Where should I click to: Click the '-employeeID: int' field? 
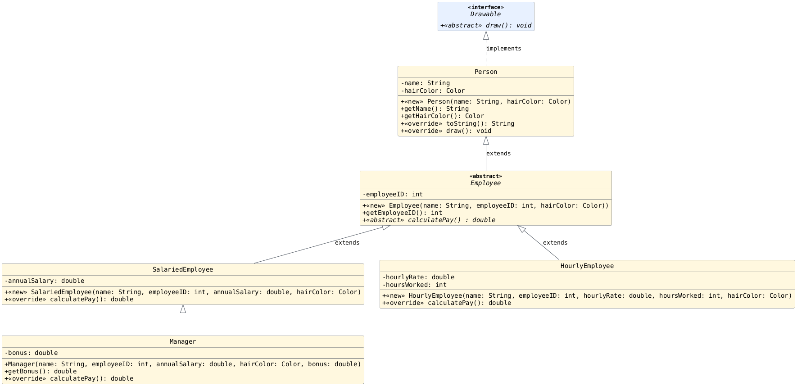pos(393,195)
